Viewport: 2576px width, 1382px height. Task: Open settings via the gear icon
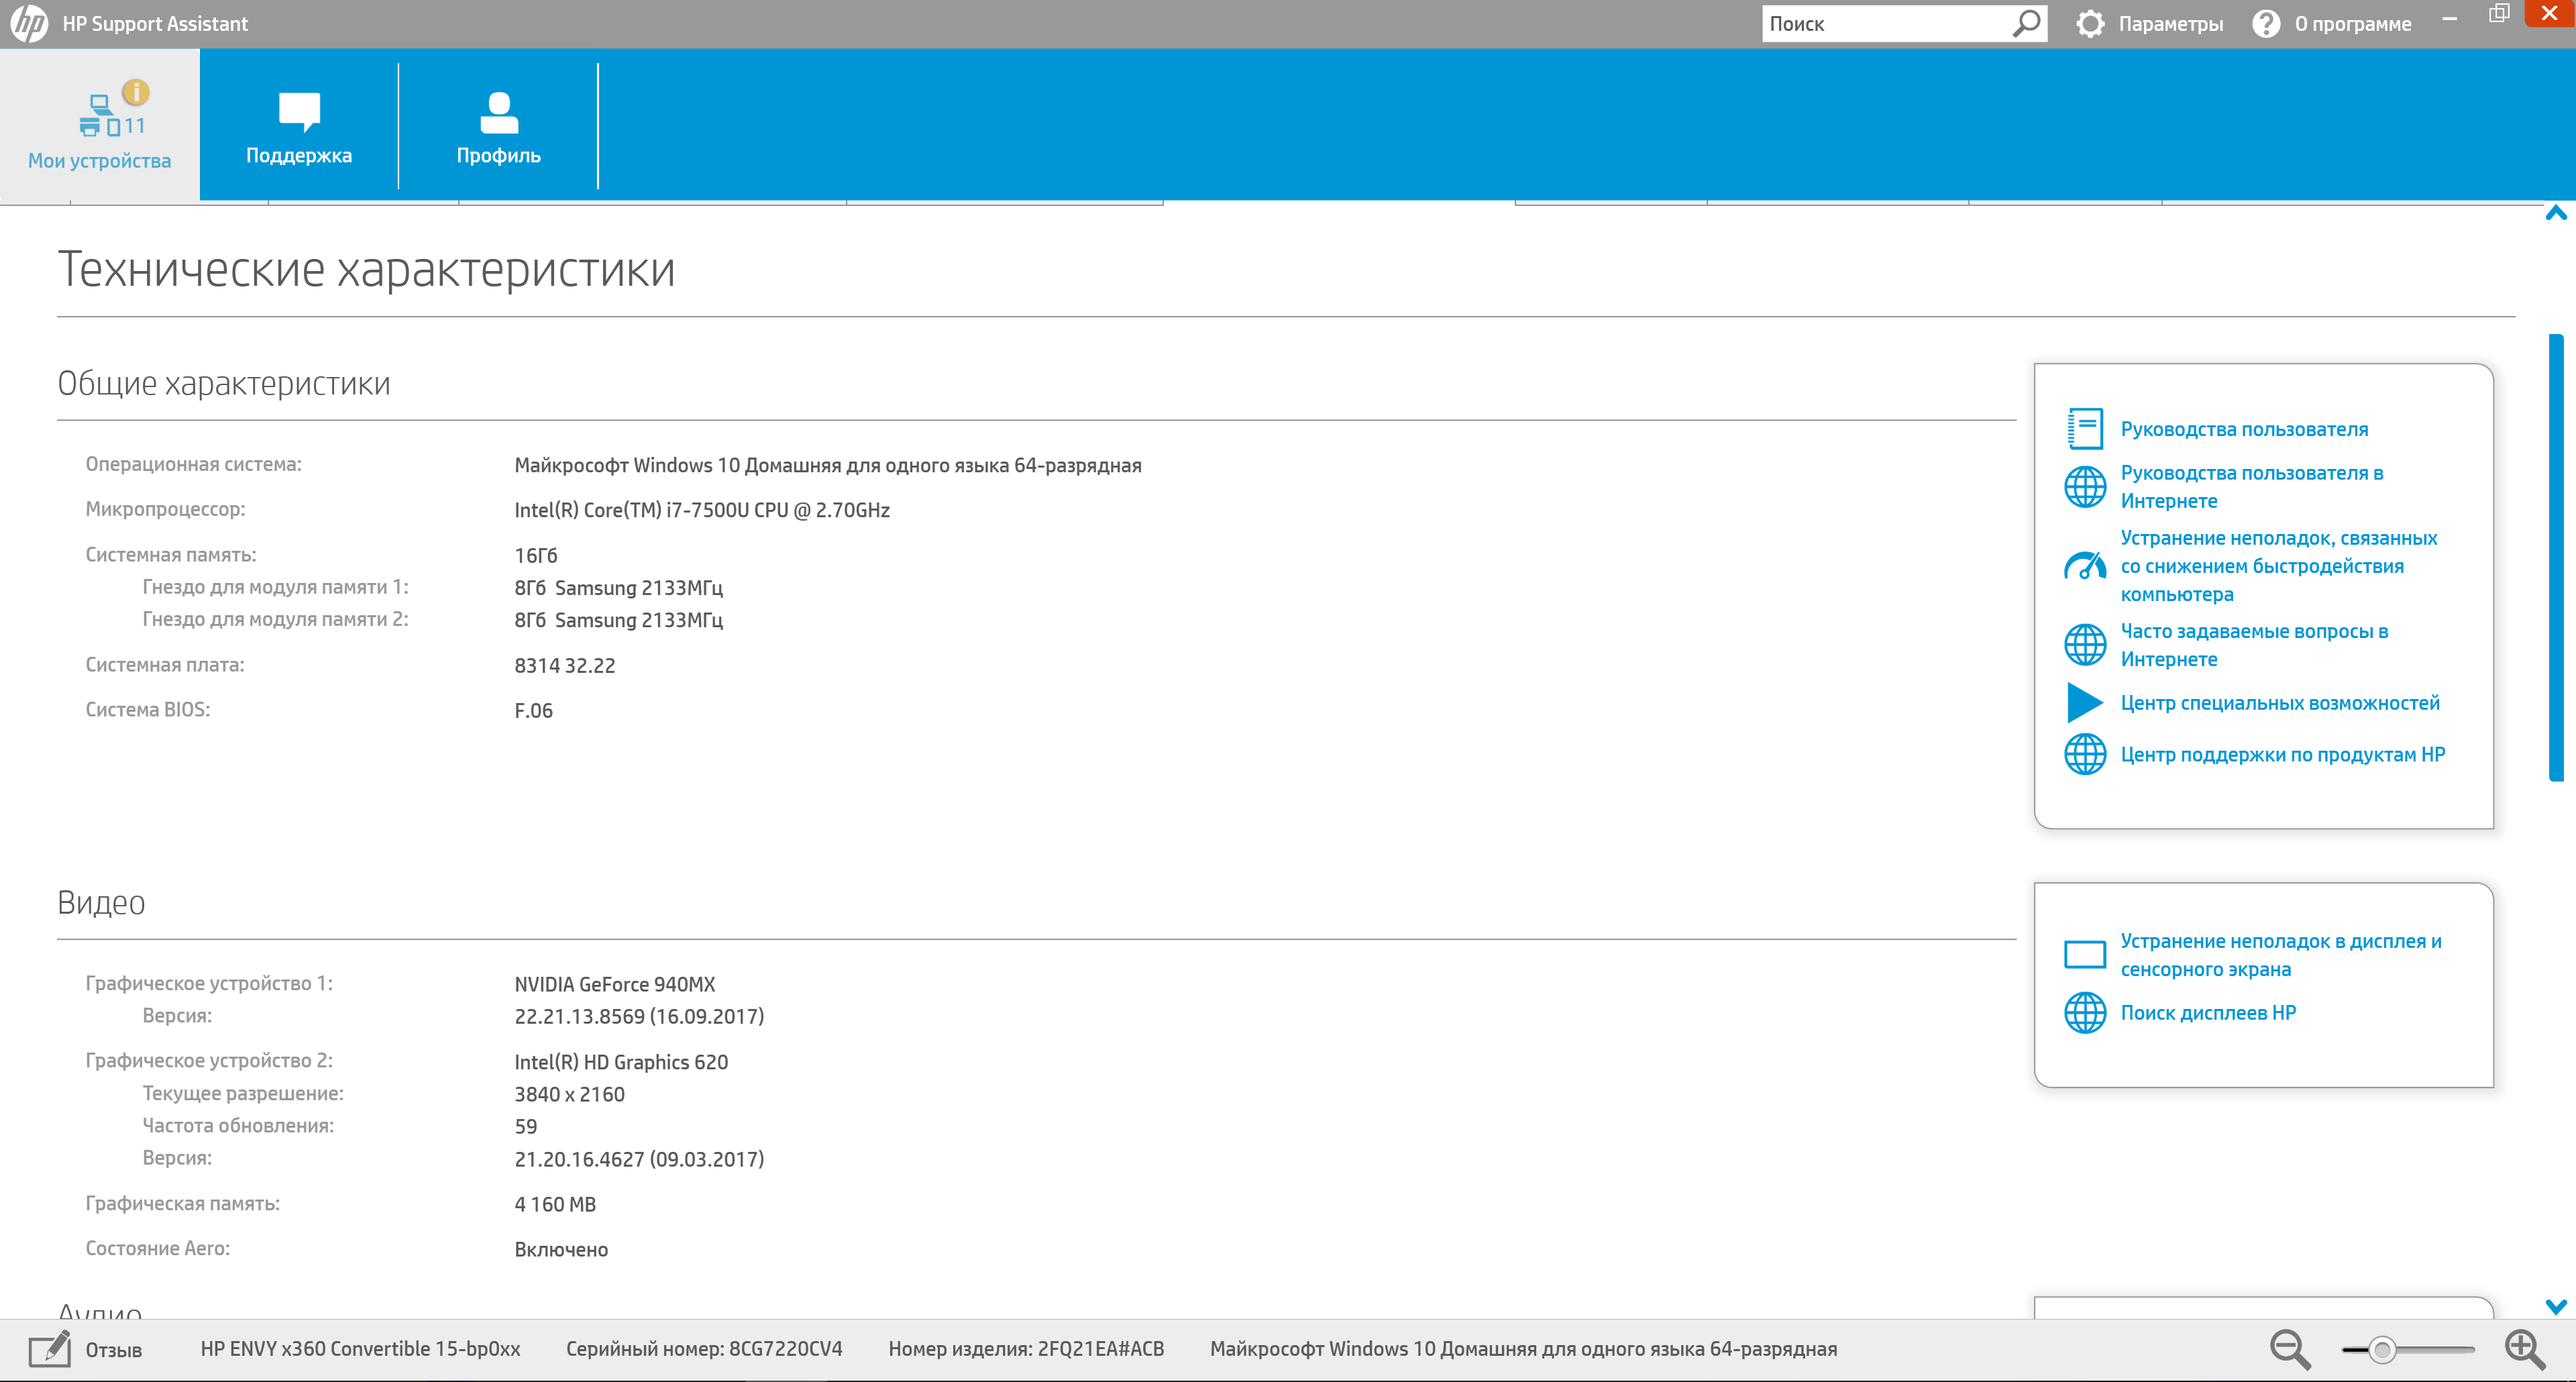[x=2090, y=24]
